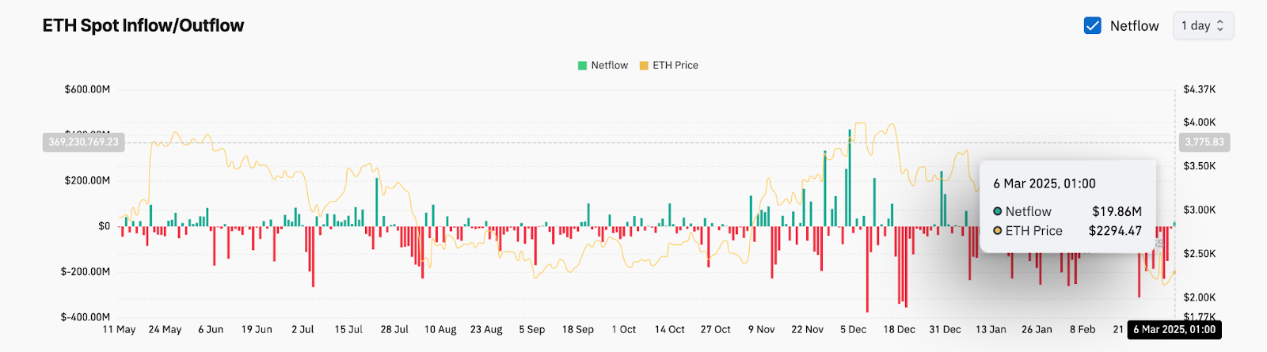
Task: Click the 28 Jul date label
Action: 394,329
